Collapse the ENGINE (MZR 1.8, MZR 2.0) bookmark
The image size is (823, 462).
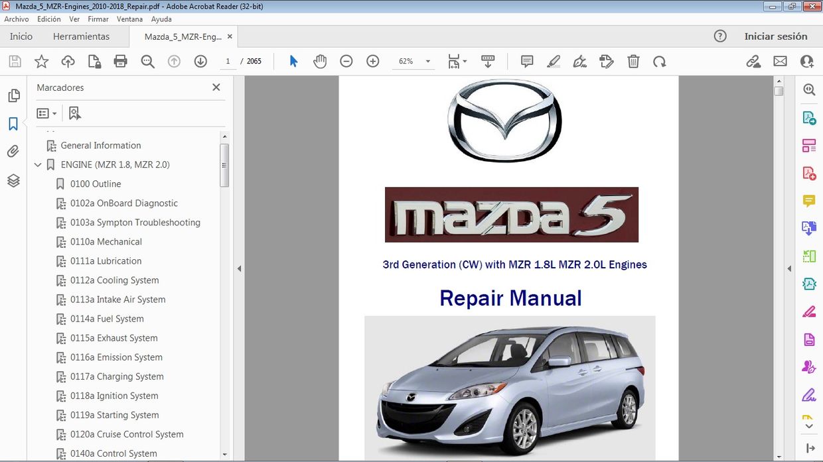pos(38,164)
